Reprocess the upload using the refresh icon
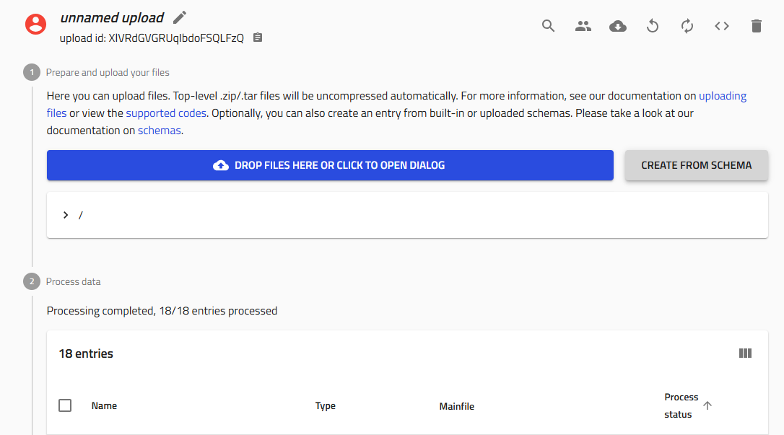784x435 pixels. pyautogui.click(x=687, y=25)
